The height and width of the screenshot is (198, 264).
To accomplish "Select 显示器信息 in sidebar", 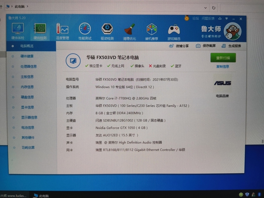I will coord(29,117).
